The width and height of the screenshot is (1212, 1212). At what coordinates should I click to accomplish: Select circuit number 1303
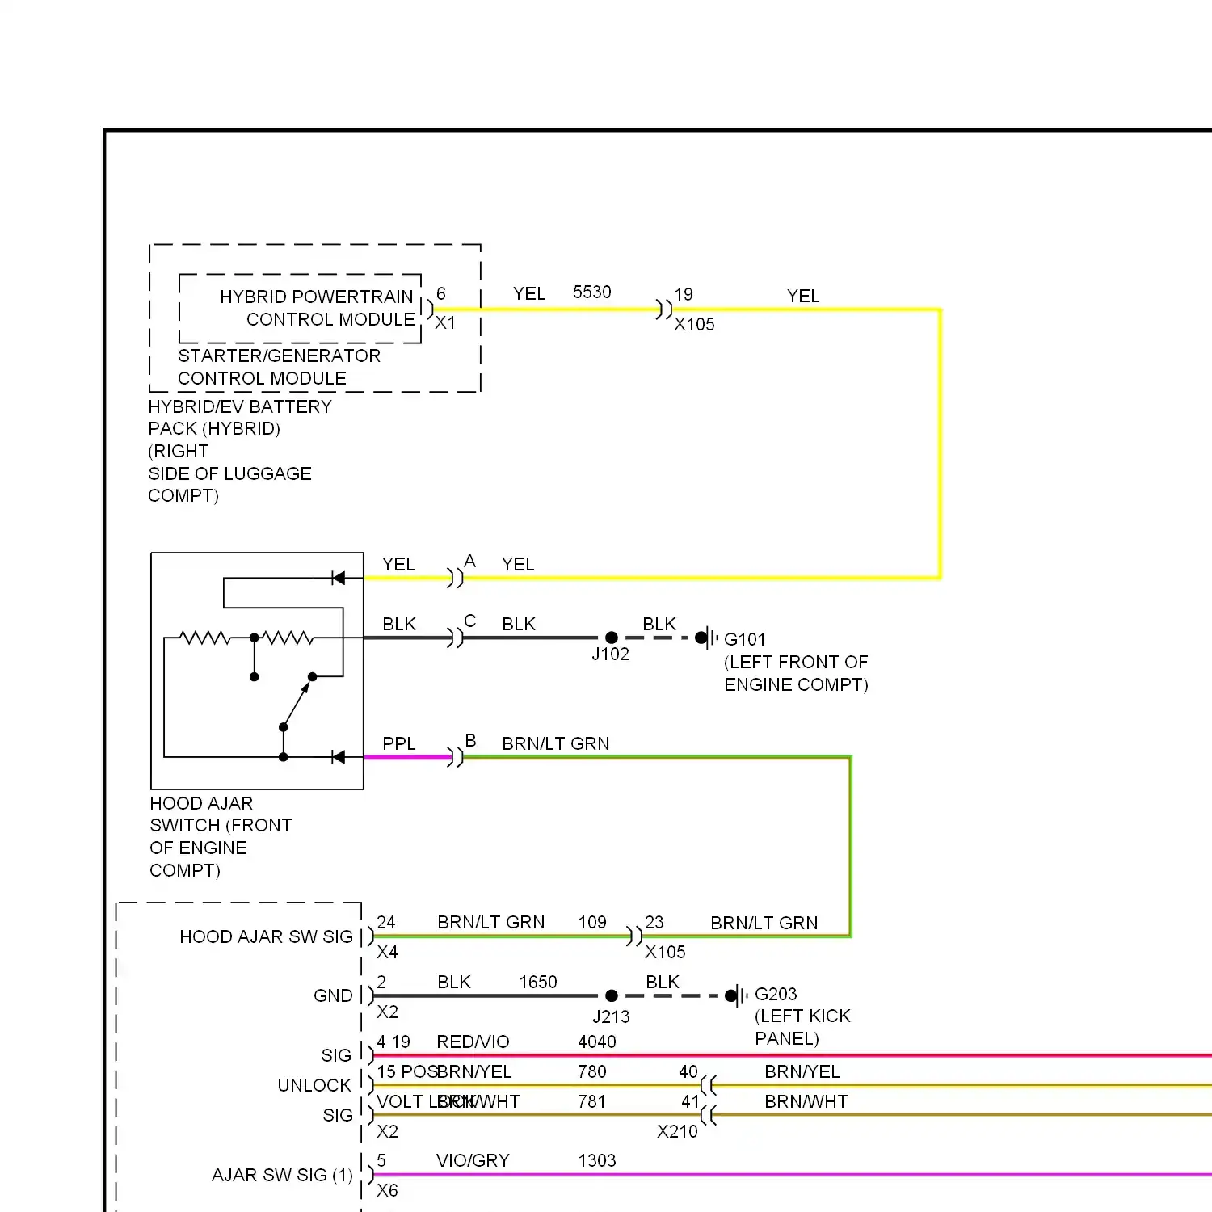click(x=597, y=1160)
